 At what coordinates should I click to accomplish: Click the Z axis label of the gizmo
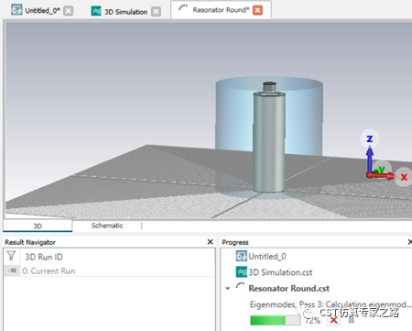tap(370, 138)
